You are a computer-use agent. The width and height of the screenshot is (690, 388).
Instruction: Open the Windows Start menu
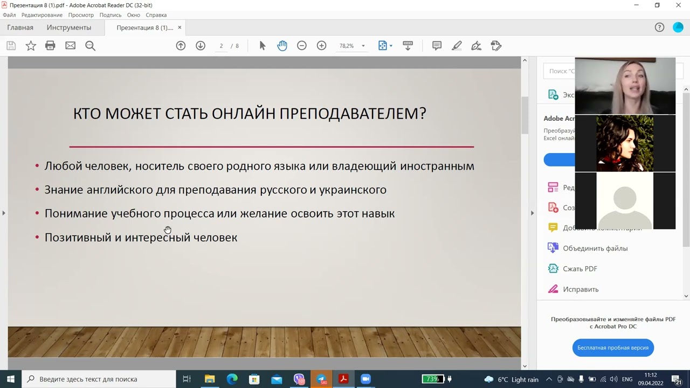[11, 379]
